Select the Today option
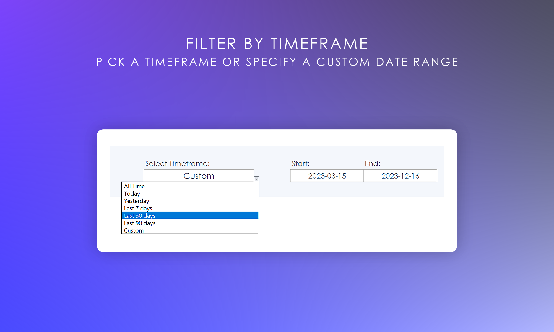The height and width of the screenshot is (332, 554). tap(132, 194)
